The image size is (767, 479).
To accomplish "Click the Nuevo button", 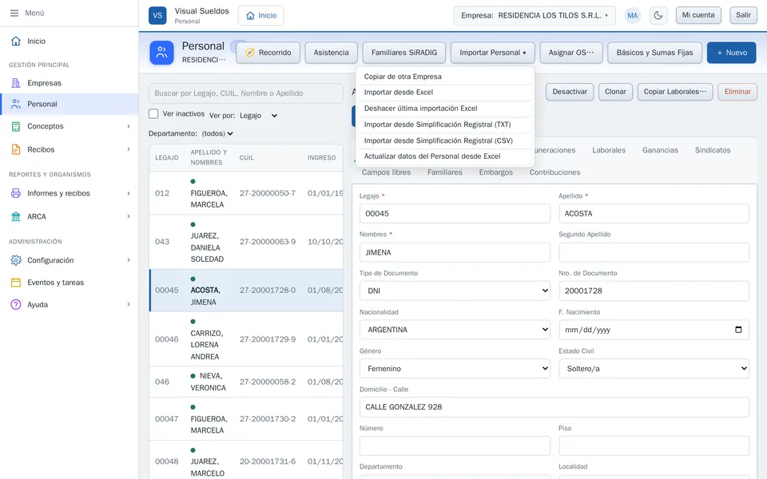I will click(x=731, y=53).
